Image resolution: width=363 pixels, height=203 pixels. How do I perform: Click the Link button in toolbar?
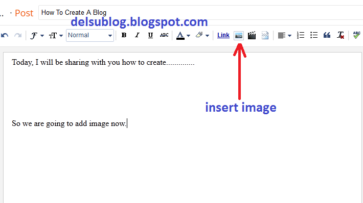coord(223,35)
